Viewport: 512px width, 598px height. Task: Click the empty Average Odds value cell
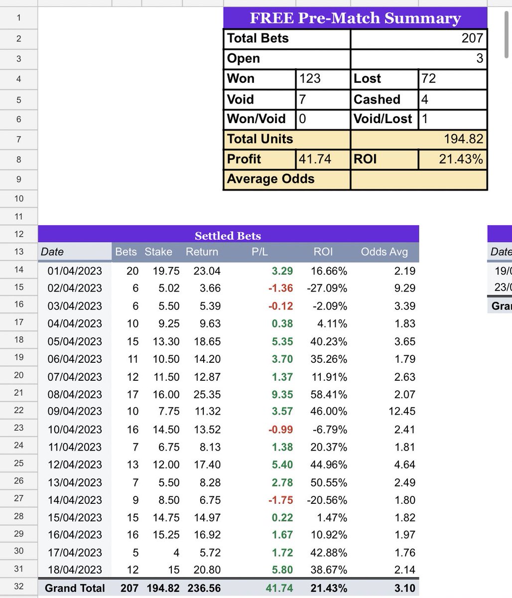pyautogui.click(x=419, y=179)
